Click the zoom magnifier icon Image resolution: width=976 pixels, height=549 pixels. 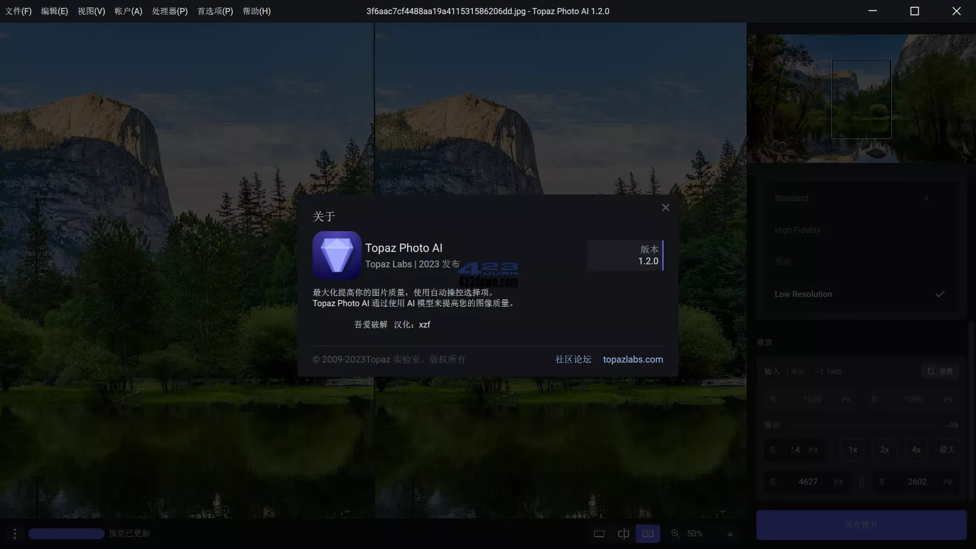(x=675, y=534)
